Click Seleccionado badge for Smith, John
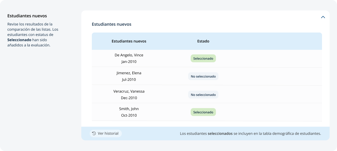 point(203,112)
